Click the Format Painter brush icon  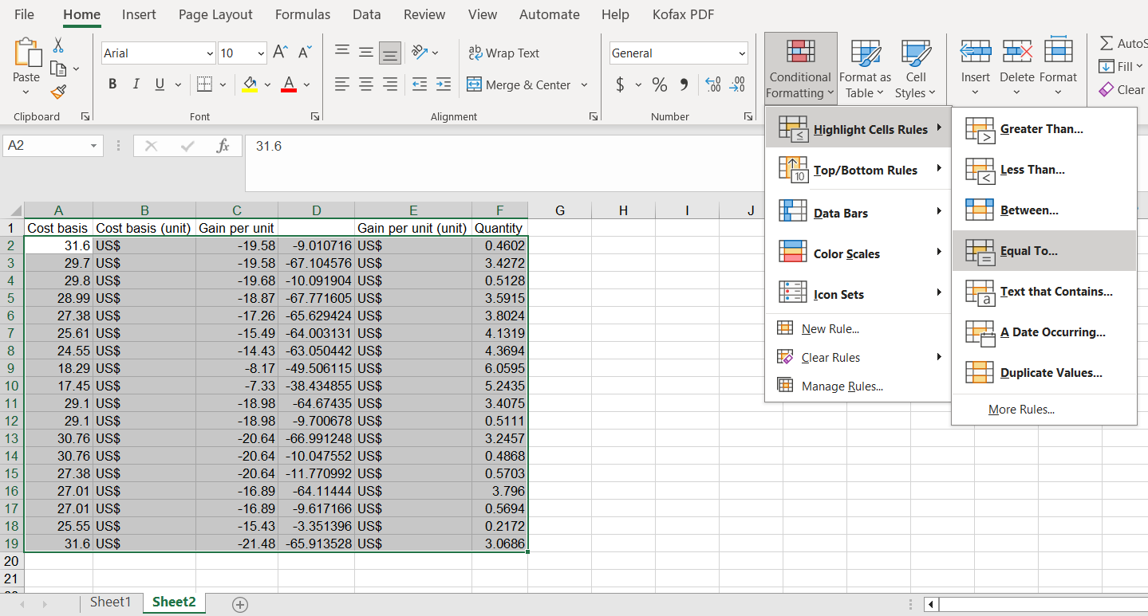tap(58, 92)
